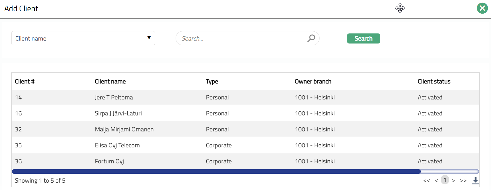
Task: Click the download arrow icon below table
Action: 475,180
